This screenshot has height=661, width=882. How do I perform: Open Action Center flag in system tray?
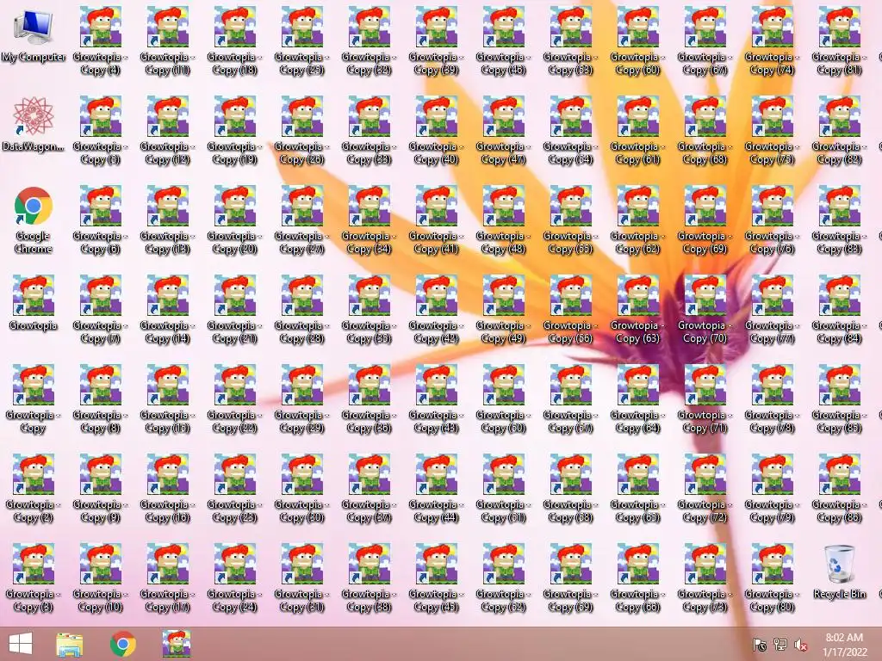(760, 644)
